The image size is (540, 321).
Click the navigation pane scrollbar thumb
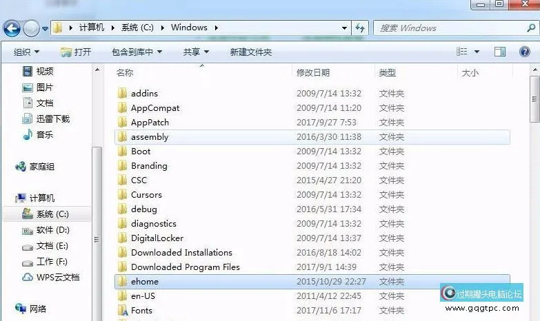pyautogui.click(x=97, y=234)
